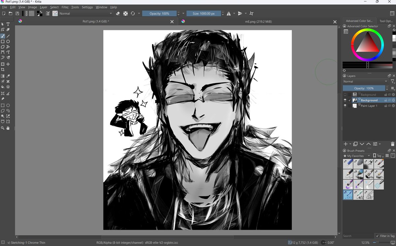The height and width of the screenshot is (246, 396).
Task: Select the Measure tool
Action: pos(8,93)
